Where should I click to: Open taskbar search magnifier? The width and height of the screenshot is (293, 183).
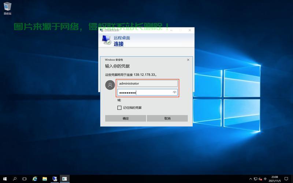click(15, 179)
